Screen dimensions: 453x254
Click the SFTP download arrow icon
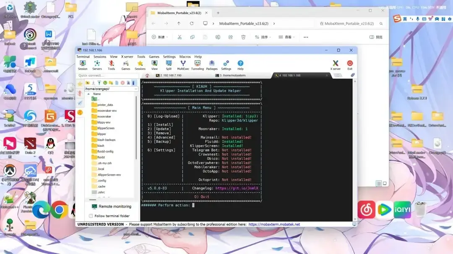point(93,83)
